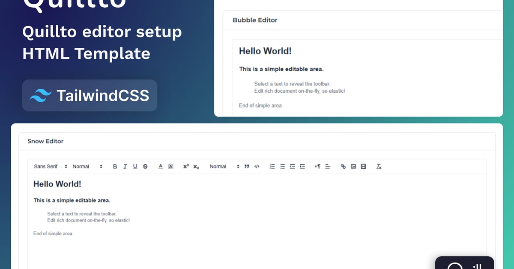Screen dimensions: 514x269
Task: Click Hello World heading in Bubble Editor
Action: (265, 51)
